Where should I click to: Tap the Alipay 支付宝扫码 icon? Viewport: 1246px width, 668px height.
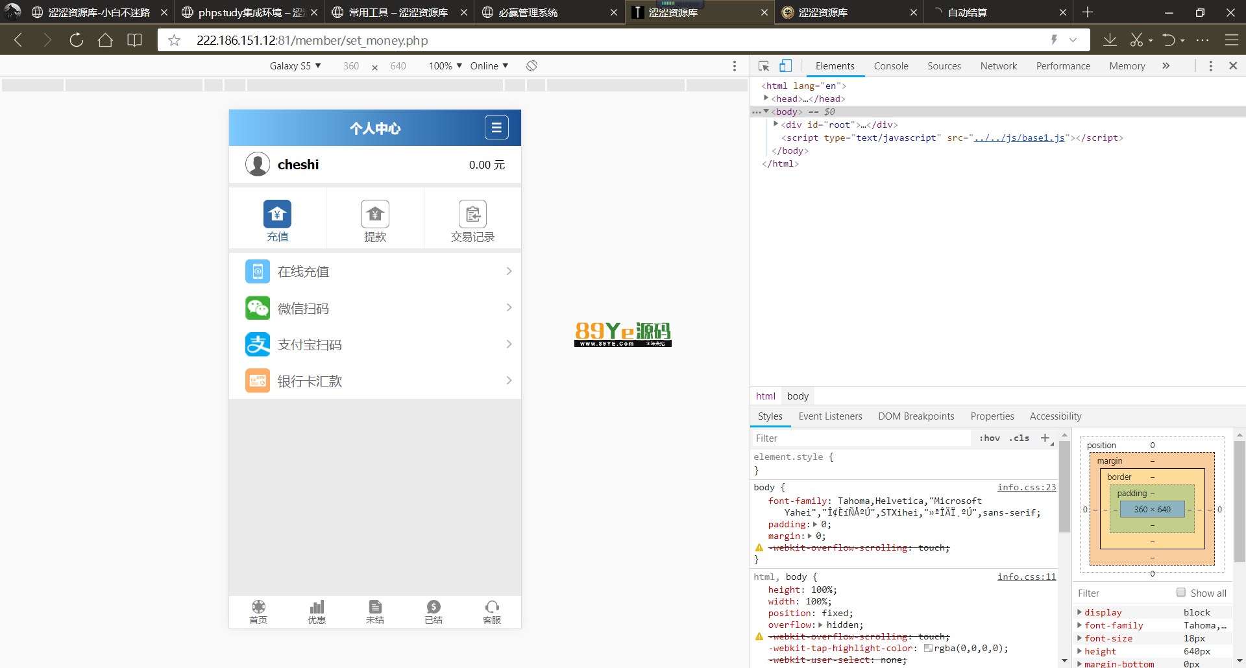(258, 344)
